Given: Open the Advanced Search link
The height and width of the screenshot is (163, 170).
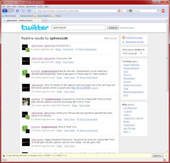Looking at the screenshot, I should [127, 28].
